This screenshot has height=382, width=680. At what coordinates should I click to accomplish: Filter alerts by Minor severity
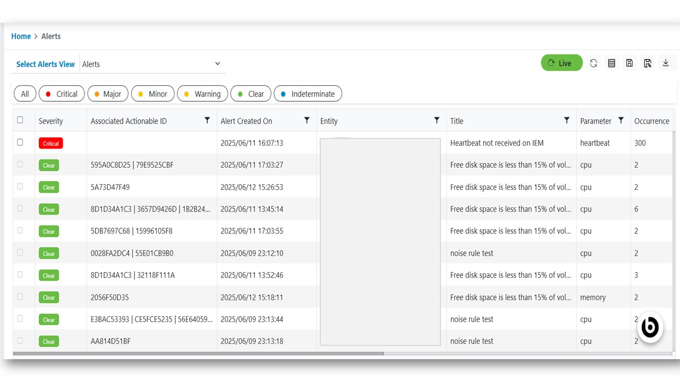pos(152,94)
